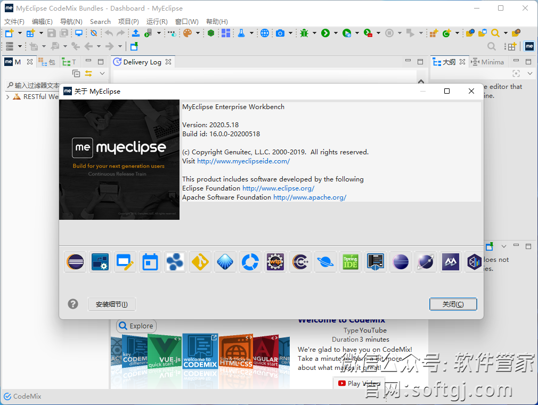The width and height of the screenshot is (538, 405).
Task: Open the 文件(F) menu
Action: pos(14,22)
